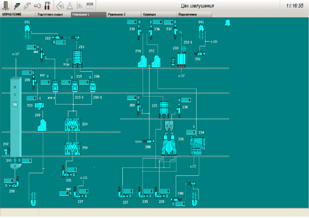309x218 pixels.
Task: Toggle the switch indicator above machine 216
Action: coord(90,77)
